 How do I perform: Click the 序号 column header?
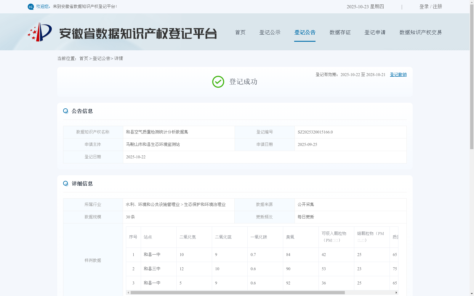click(x=133, y=237)
